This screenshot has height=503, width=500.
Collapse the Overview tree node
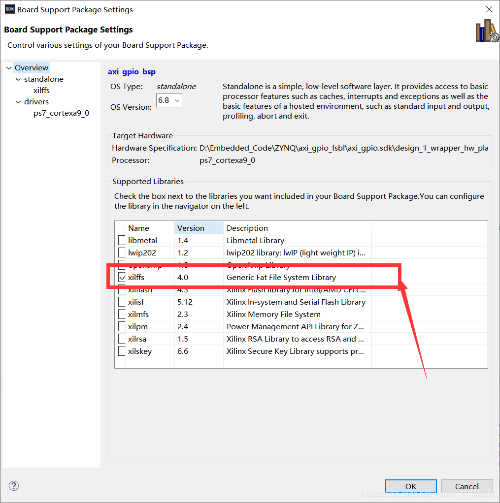click(9, 68)
